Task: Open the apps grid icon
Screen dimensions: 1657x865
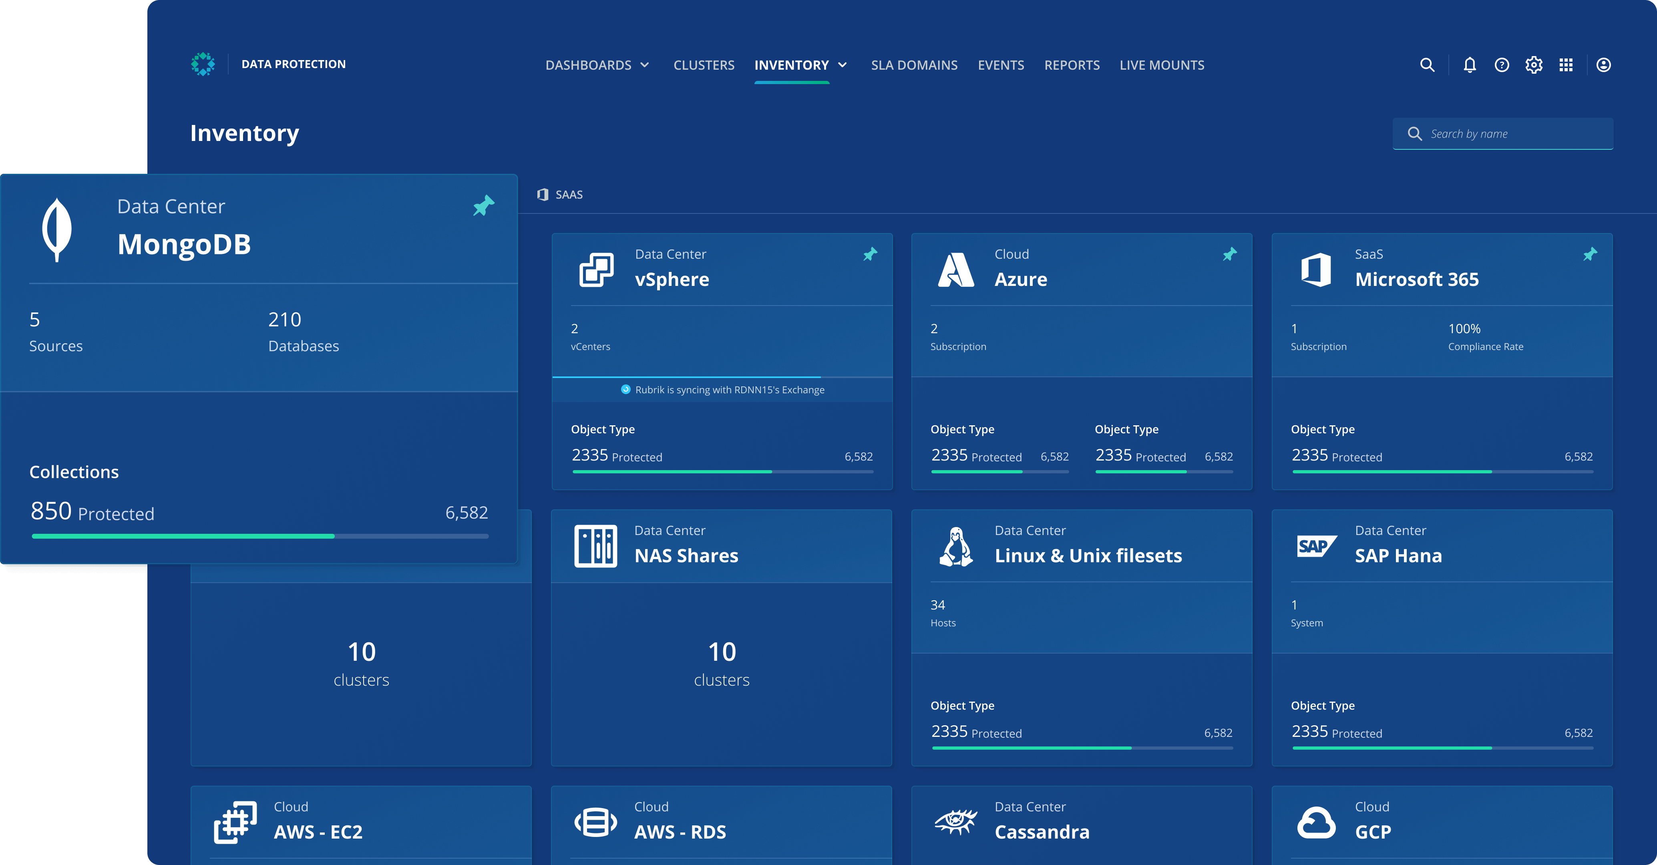Action: (x=1566, y=65)
